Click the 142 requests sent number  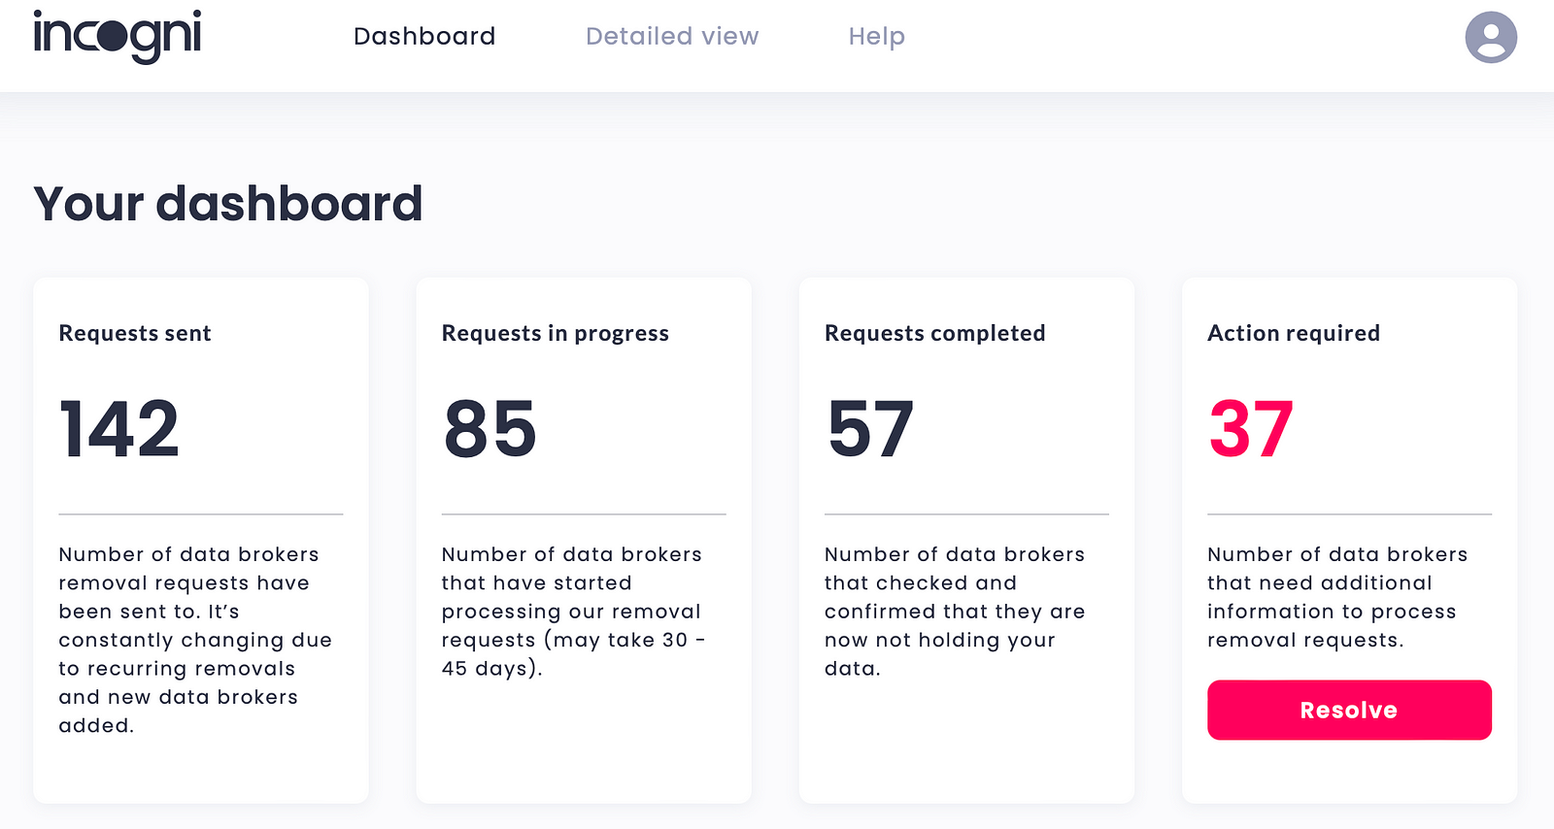click(119, 428)
